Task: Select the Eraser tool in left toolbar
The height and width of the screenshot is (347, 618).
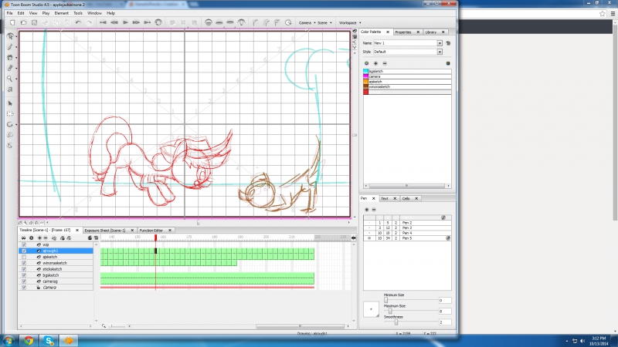Action: 10,68
